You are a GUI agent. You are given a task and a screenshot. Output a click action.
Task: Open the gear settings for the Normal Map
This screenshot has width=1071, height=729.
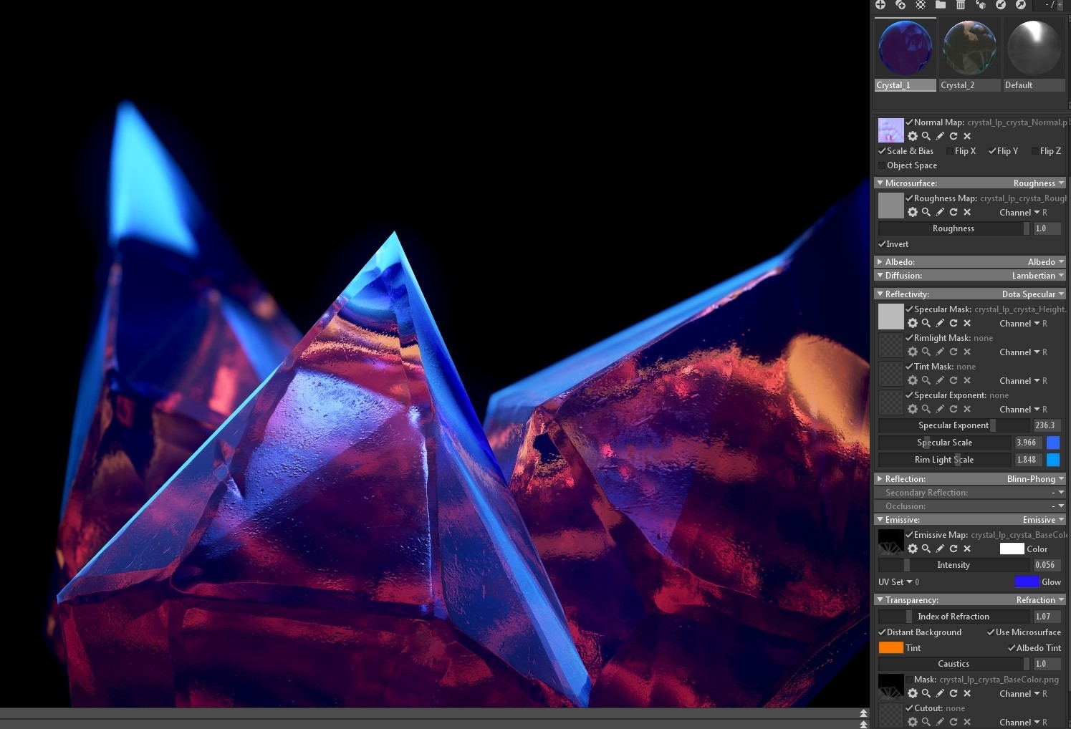913,136
